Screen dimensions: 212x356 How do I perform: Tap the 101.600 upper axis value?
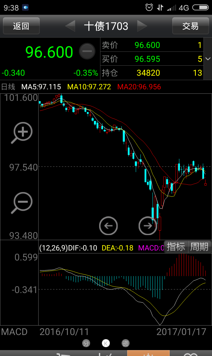21,98
